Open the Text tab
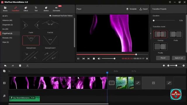Screen dimensions: 187x105 click(36, 9)
